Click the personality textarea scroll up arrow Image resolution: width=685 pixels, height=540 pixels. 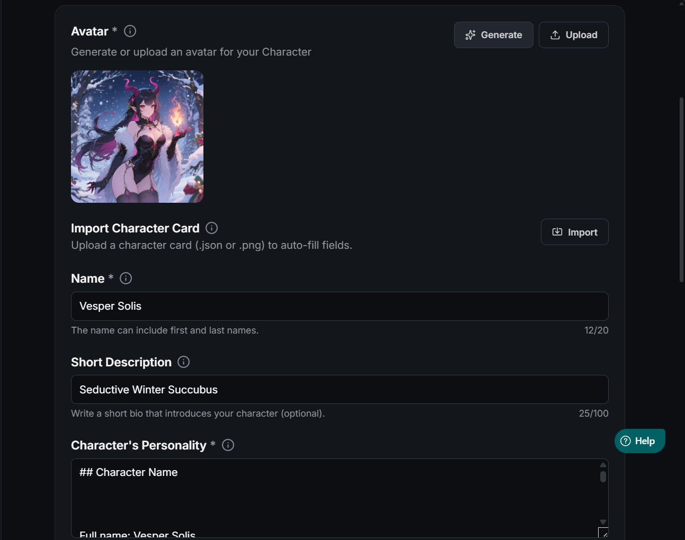tap(603, 465)
